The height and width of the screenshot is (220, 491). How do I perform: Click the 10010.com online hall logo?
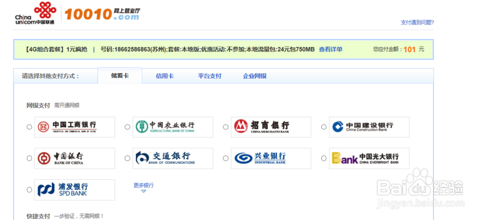coord(102,14)
